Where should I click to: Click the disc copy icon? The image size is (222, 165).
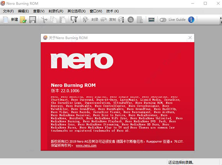(103, 20)
